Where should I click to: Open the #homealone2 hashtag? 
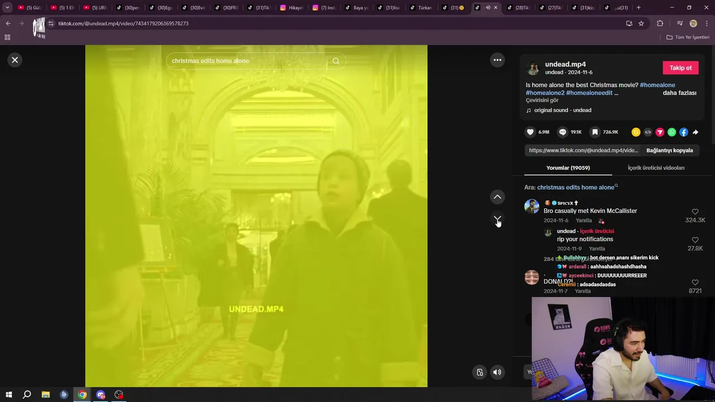pyautogui.click(x=545, y=93)
